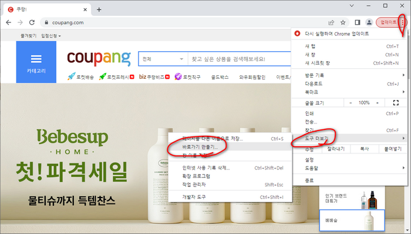Open 작업 관리자 from the submenu
This screenshot has height=234, width=411.
coord(230,185)
